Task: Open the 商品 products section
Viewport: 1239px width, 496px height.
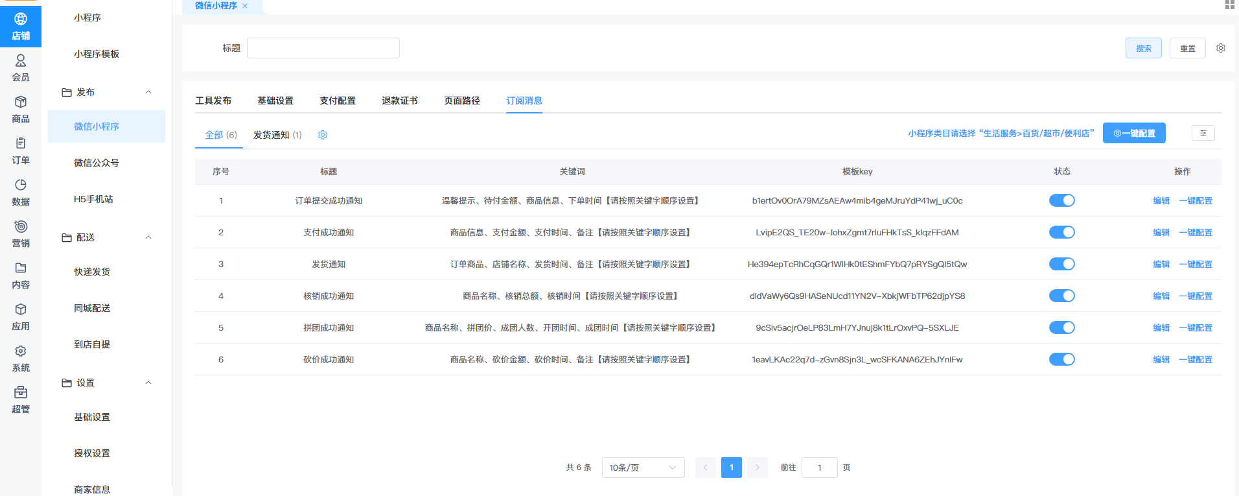Action: click(21, 110)
